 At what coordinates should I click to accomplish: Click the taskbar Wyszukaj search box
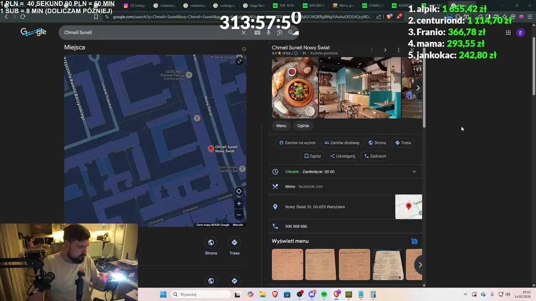201,294
